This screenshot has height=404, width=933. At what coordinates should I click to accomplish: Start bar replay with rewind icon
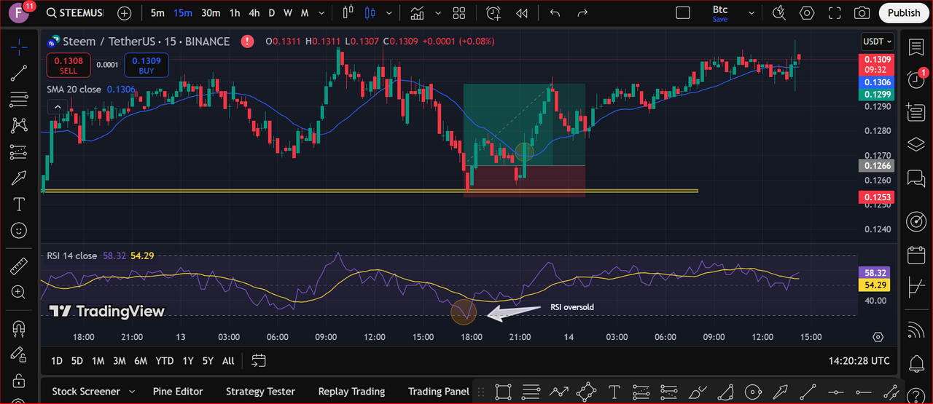coord(521,13)
